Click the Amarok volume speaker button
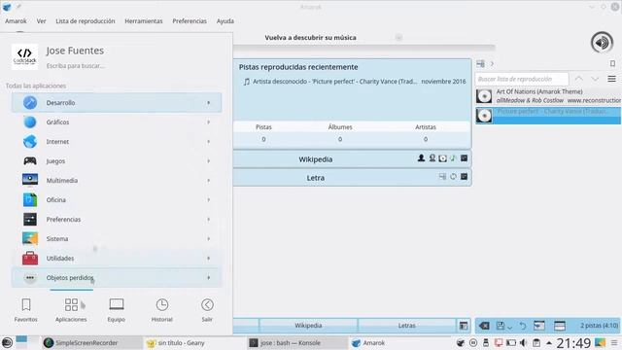This screenshot has height=350, width=622. (602, 43)
